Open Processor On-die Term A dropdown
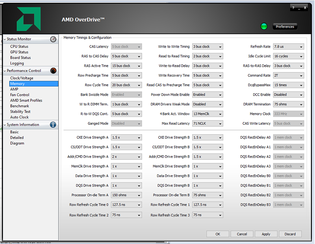Viewport: 315px width, 244px height. [x=126, y=195]
